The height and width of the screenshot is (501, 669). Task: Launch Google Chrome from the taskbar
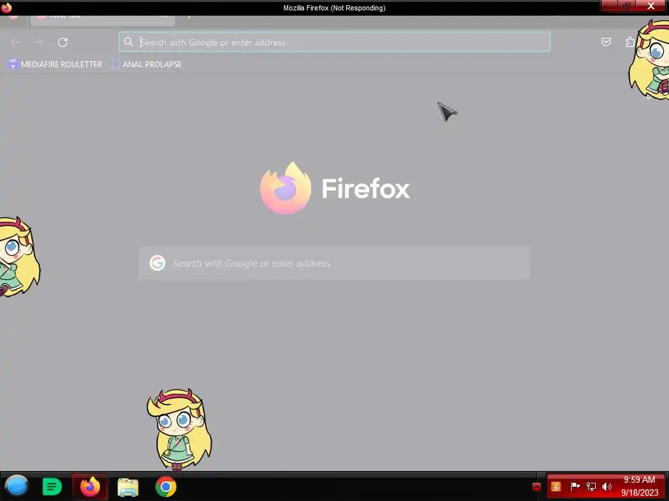coord(166,487)
